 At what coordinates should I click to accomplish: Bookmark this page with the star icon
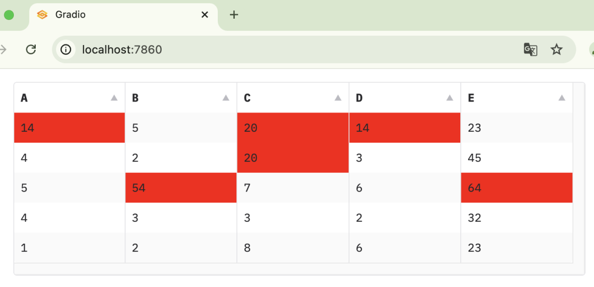[x=557, y=50]
